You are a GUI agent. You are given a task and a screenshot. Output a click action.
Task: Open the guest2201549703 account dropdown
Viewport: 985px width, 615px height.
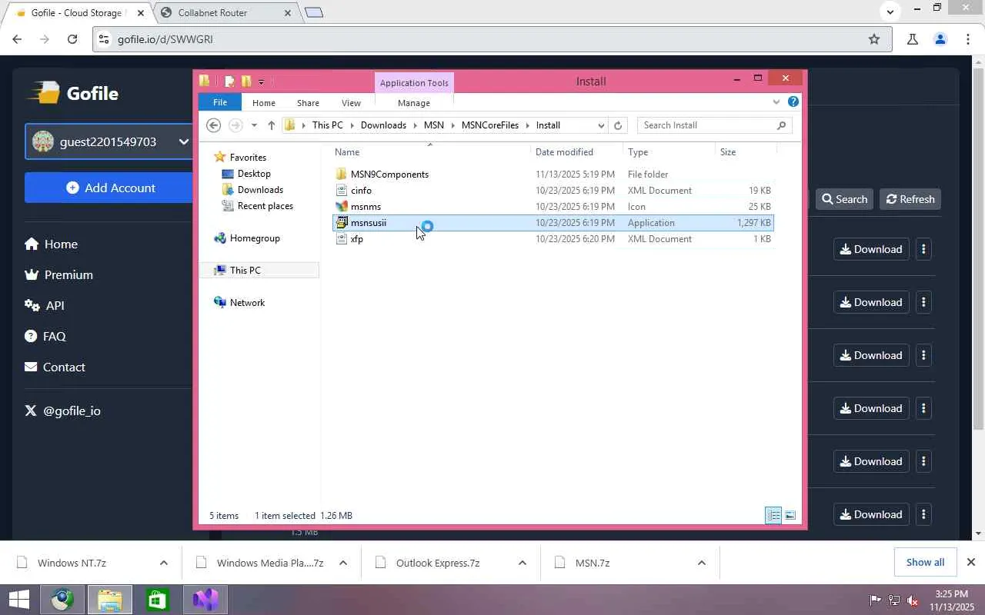point(109,141)
